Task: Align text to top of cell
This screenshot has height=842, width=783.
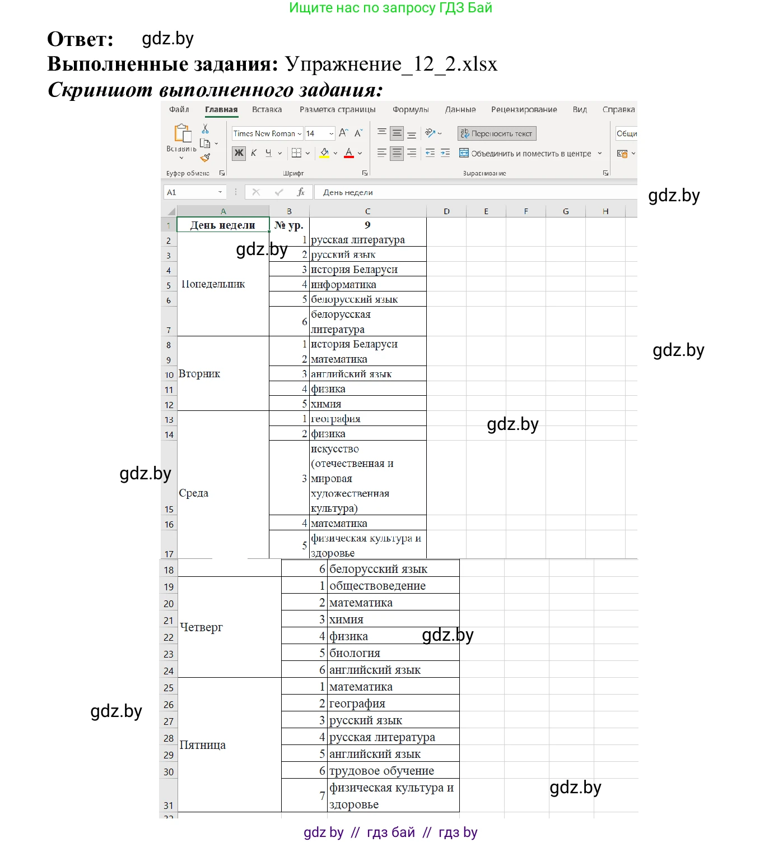Action: click(382, 133)
